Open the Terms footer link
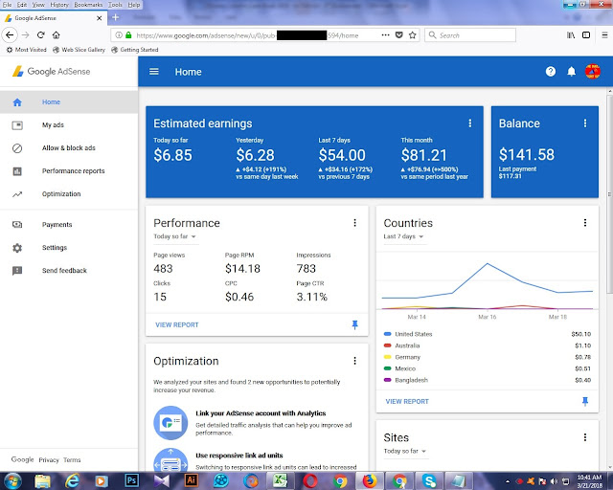The width and height of the screenshot is (613, 490). point(72,460)
